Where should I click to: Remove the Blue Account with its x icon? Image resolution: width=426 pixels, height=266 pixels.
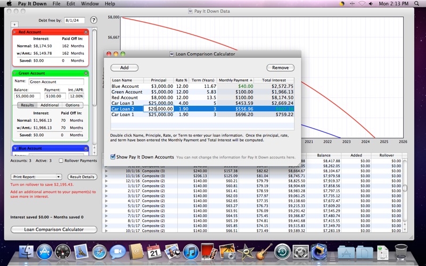(86, 148)
